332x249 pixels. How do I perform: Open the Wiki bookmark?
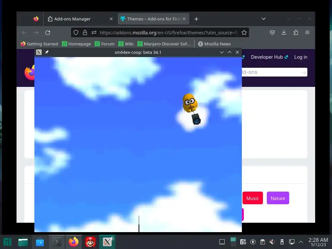126,44
